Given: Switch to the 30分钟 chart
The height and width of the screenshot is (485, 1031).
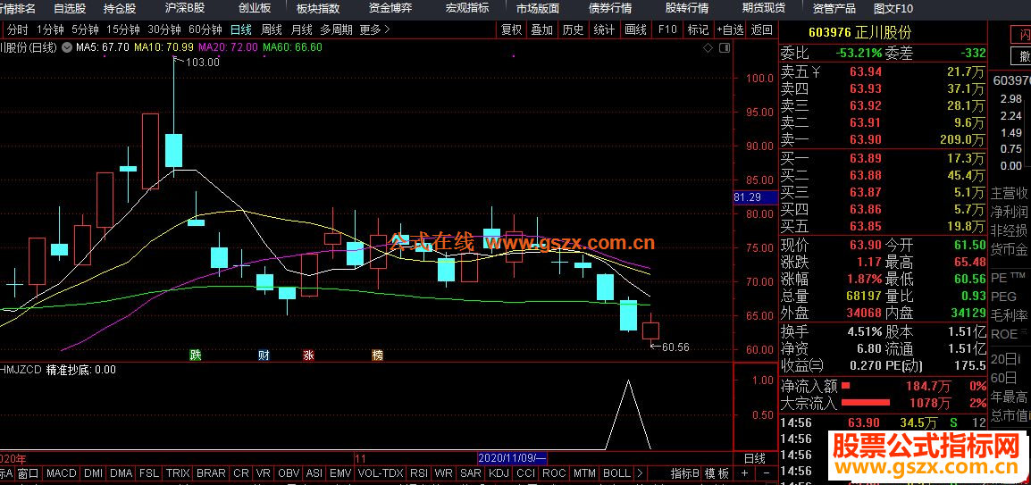Looking at the screenshot, I should (164, 29).
